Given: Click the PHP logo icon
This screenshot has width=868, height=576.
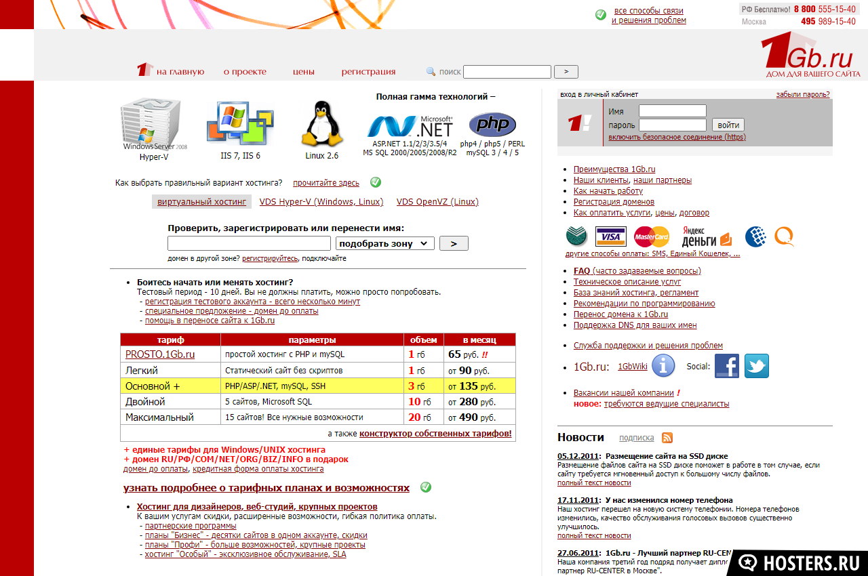Looking at the screenshot, I should tap(492, 125).
